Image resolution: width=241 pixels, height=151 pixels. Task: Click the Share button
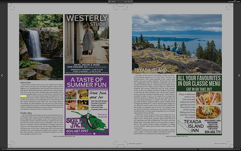[x=238, y=2]
